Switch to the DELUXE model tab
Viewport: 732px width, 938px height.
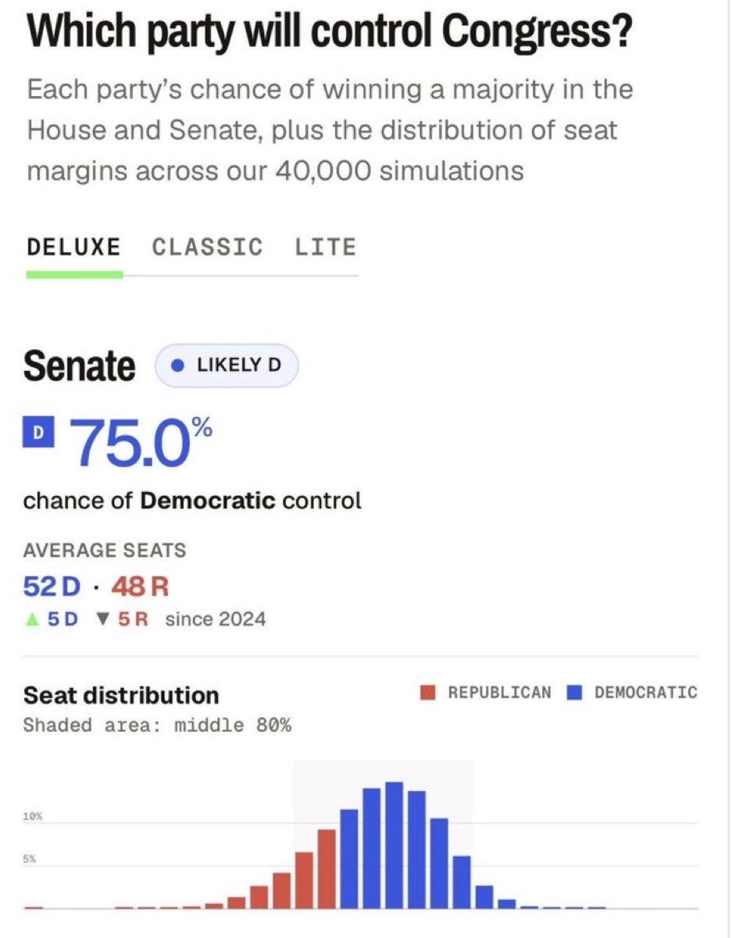[x=73, y=248]
